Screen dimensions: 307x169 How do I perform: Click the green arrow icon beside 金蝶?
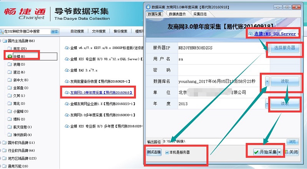click(10, 57)
